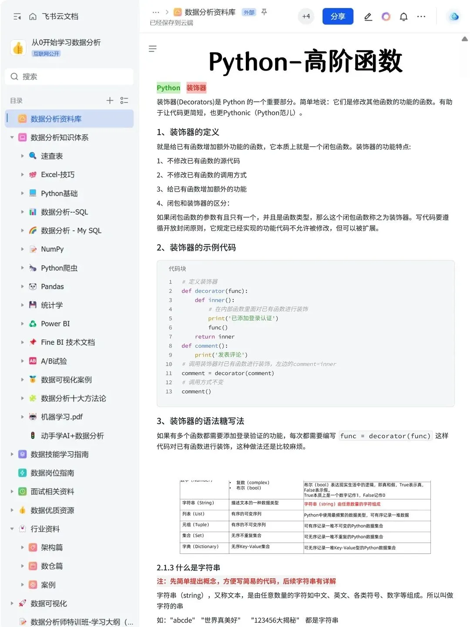The width and height of the screenshot is (470, 627).
Task: Expand the 速查表 tree item
Action: click(x=22, y=156)
